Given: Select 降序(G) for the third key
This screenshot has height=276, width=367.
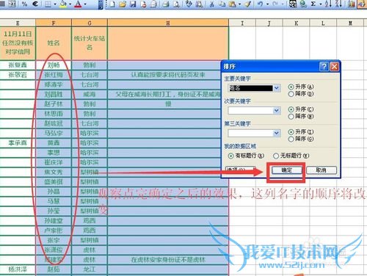Looking at the screenshot, I should (301, 139).
